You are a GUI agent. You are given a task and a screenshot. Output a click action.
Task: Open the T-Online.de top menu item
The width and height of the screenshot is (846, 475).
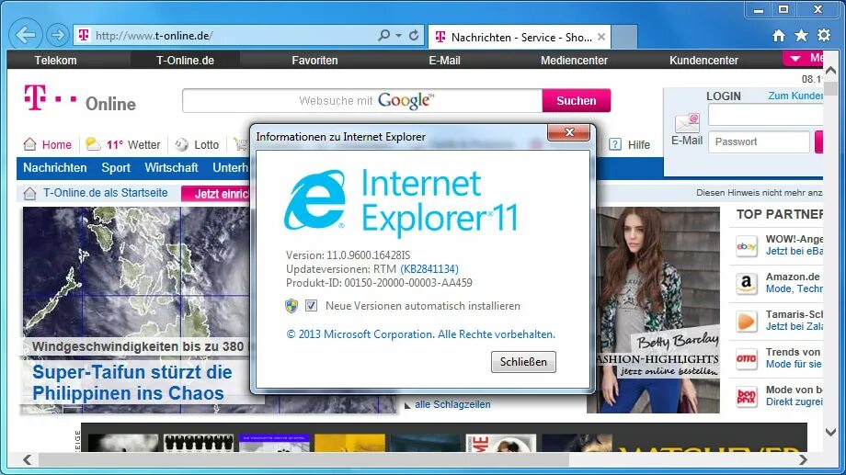point(185,61)
